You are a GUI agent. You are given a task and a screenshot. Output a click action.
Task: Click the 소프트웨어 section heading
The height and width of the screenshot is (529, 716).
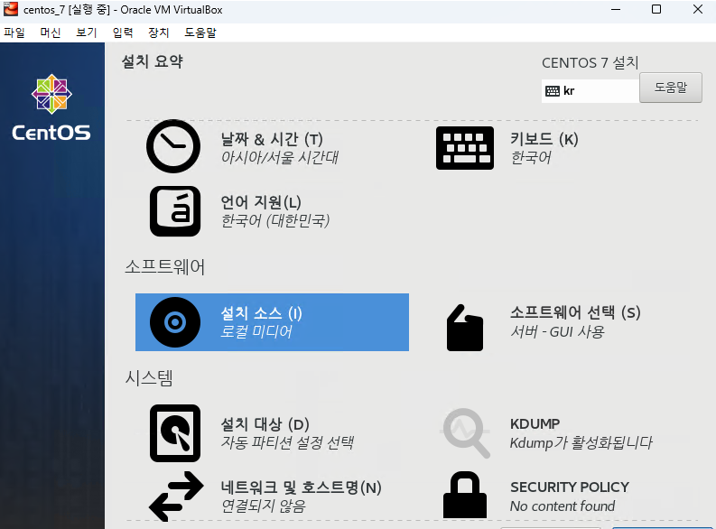tap(165, 267)
